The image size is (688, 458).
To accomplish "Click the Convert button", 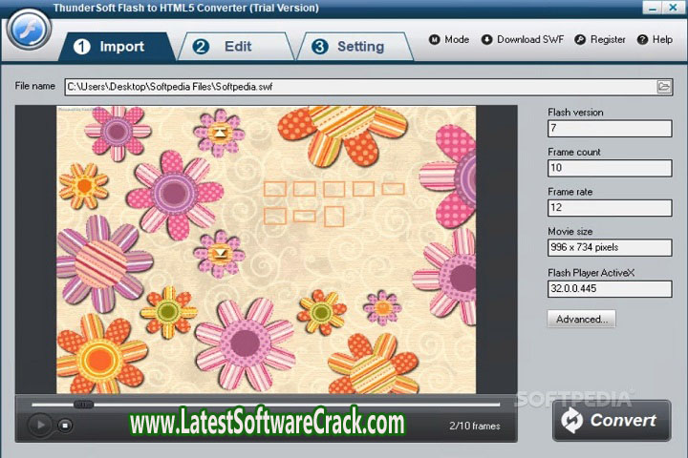I will (x=612, y=421).
